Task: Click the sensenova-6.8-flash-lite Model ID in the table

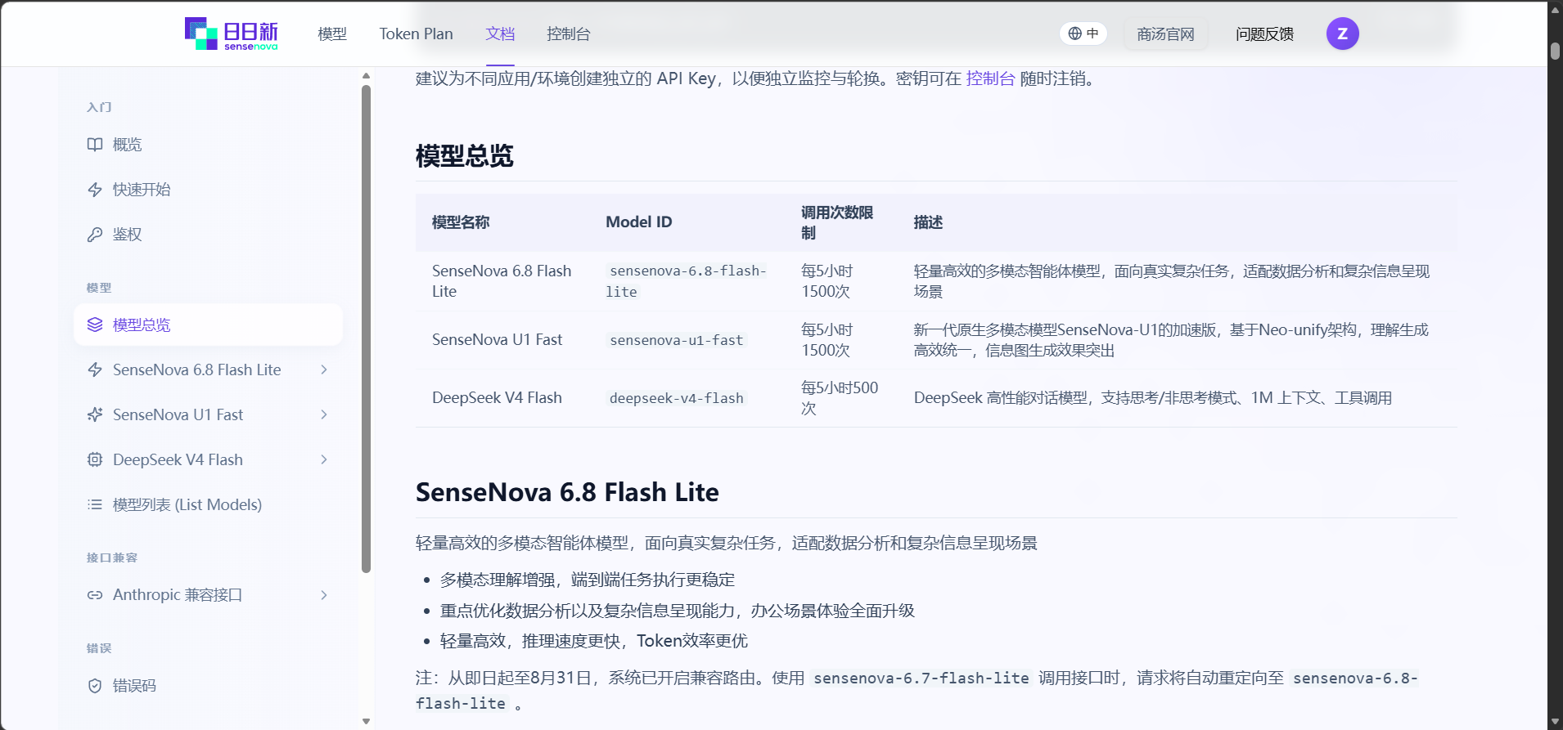Action: pos(687,281)
